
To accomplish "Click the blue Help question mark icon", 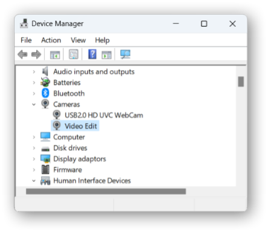I will coord(92,54).
